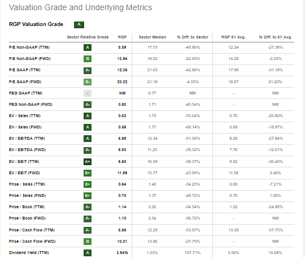Select the Price / Sales (FWD) row label
The image size is (305, 258).
pyautogui.click(x=28, y=196)
